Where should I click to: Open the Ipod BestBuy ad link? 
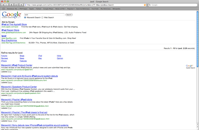pyautogui.click(x=4, y=36)
